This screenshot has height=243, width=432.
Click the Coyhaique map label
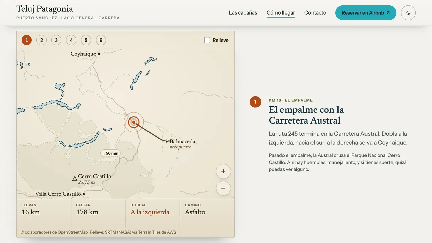tap(83, 54)
